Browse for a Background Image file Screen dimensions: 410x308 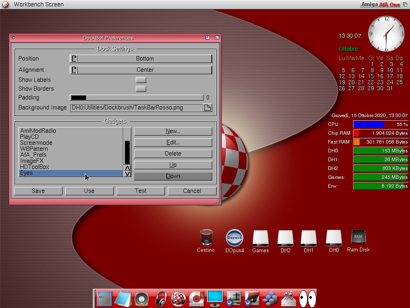point(207,107)
